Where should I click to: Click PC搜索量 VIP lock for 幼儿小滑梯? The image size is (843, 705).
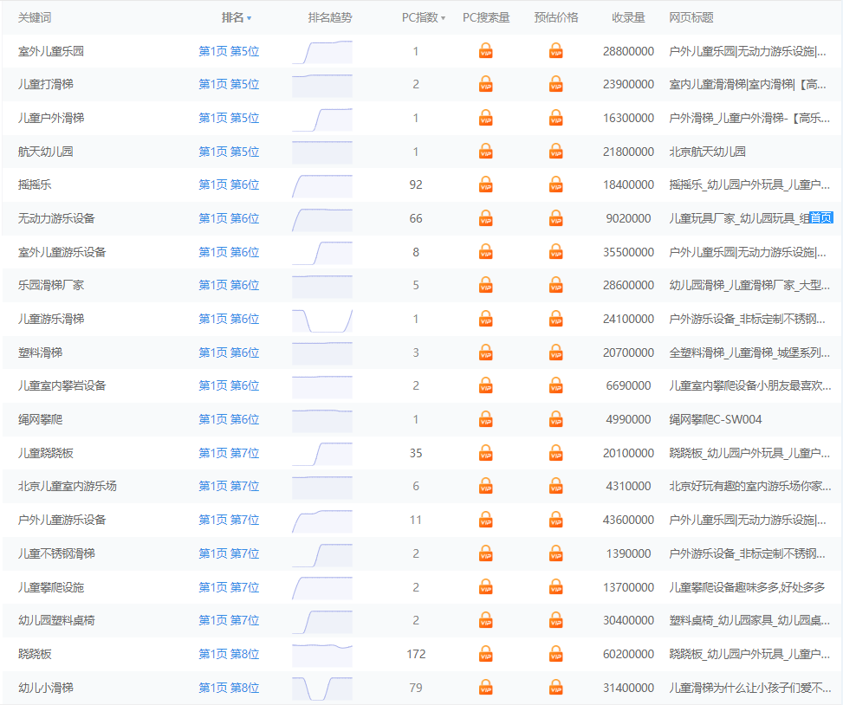coord(485,688)
